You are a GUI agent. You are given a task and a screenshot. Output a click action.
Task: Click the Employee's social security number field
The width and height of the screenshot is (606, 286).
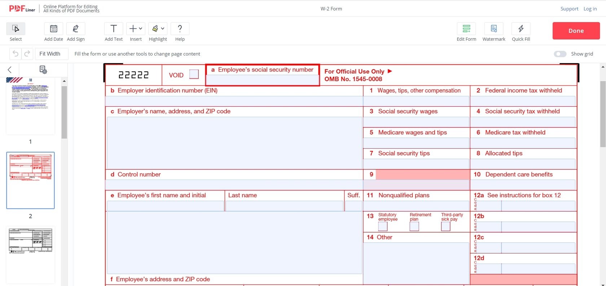point(263,80)
